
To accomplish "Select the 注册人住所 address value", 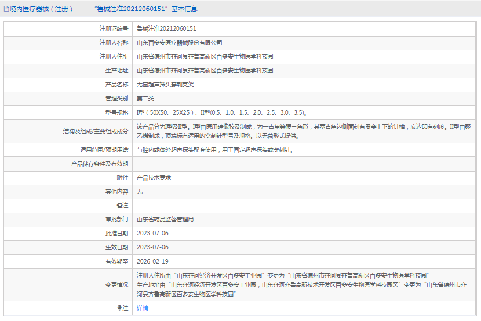I will click(205, 56).
